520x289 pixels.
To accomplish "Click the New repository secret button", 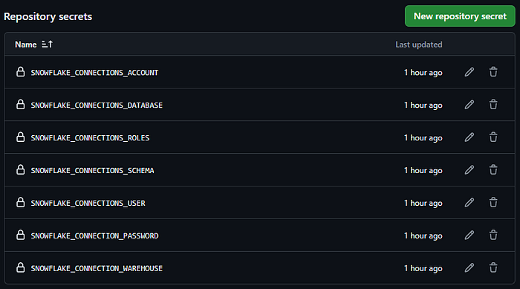I will tap(460, 16).
